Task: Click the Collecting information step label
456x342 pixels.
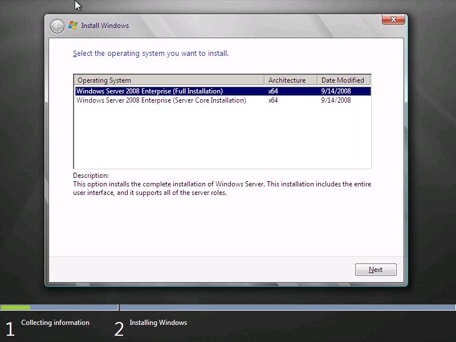Action: pyautogui.click(x=55, y=323)
